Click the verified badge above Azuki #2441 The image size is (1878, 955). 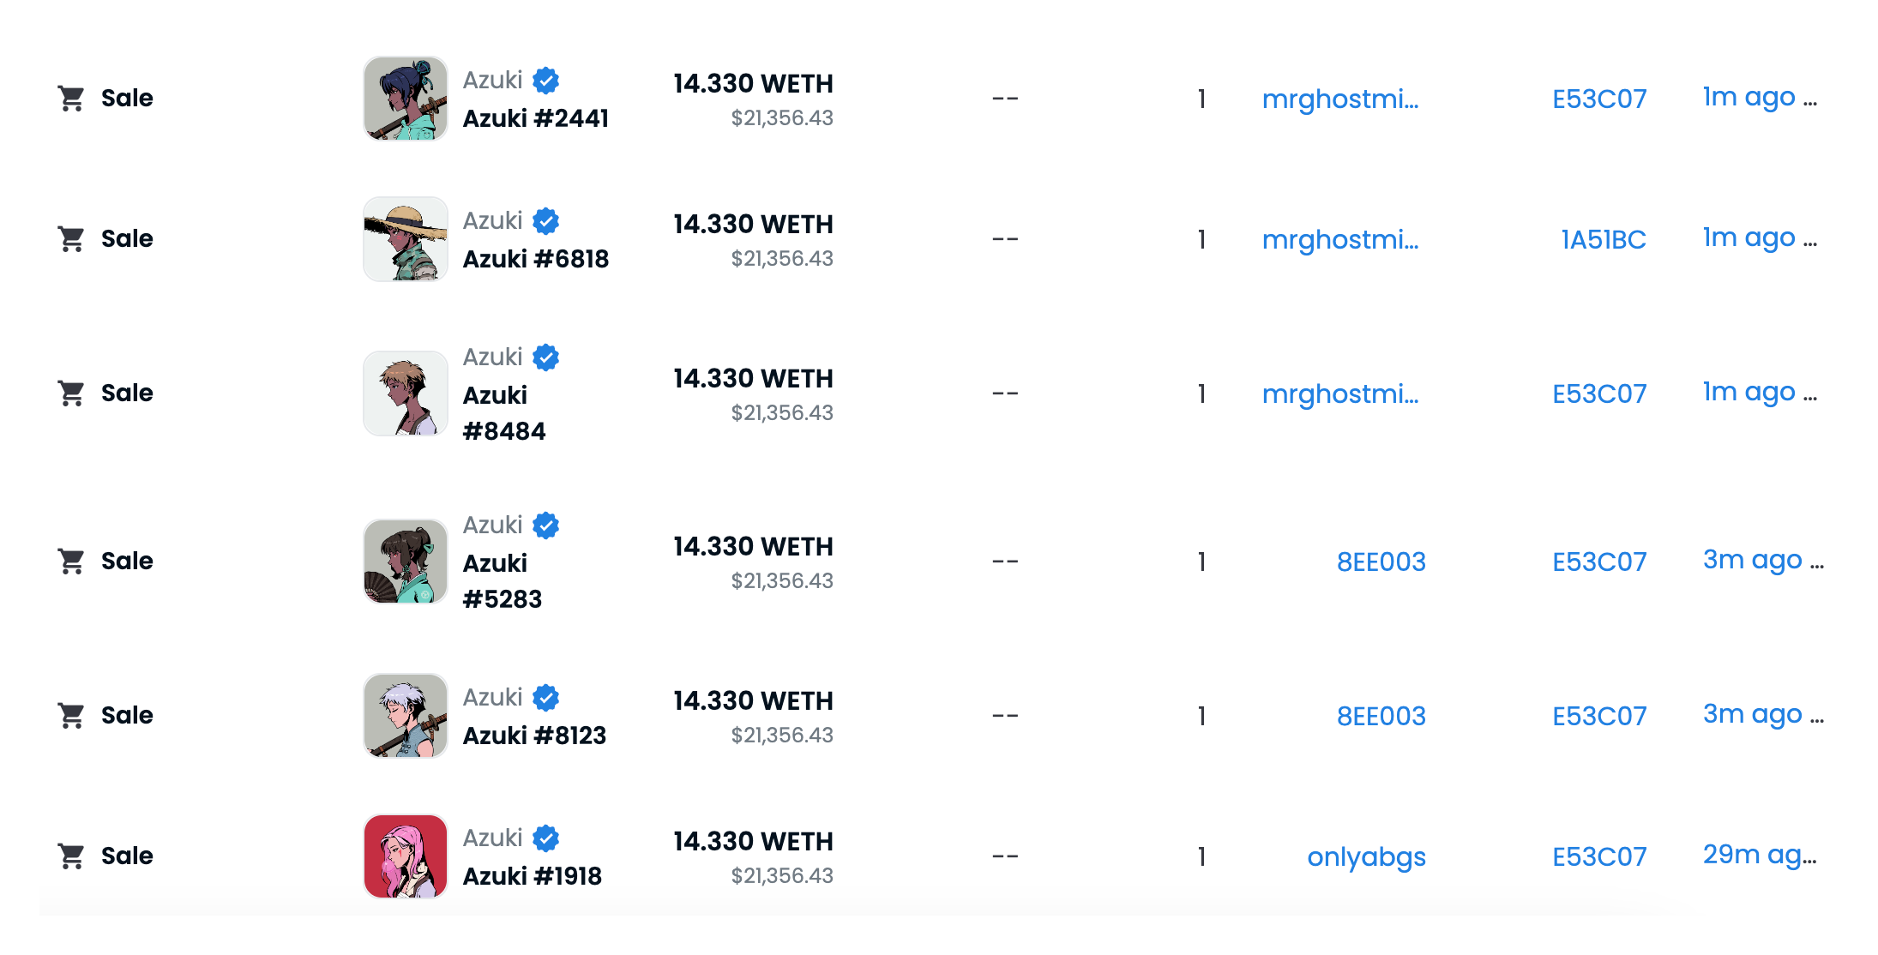[545, 81]
